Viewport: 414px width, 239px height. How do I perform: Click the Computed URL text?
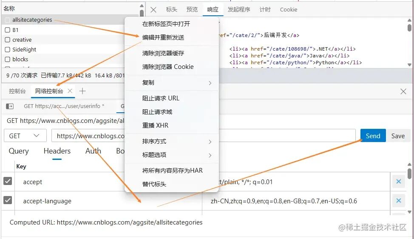coord(106,222)
